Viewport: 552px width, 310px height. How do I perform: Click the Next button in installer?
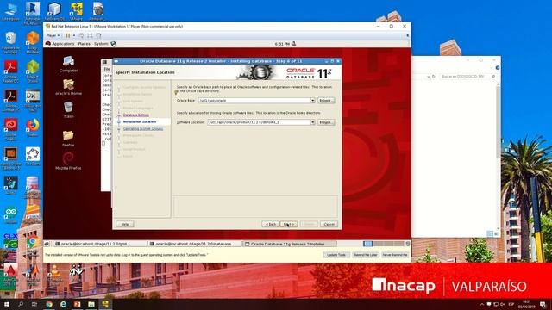click(289, 224)
